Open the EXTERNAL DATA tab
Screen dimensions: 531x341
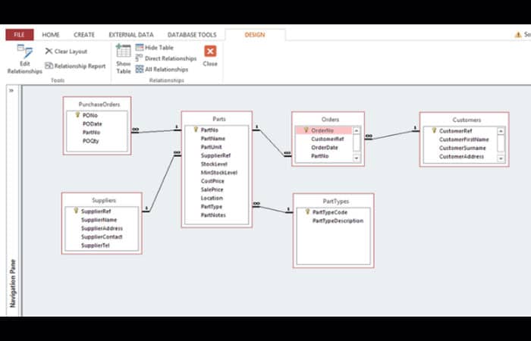131,35
